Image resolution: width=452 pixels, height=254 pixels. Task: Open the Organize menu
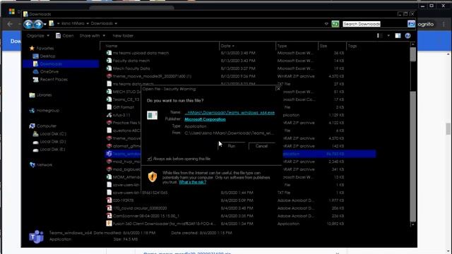[37, 36]
